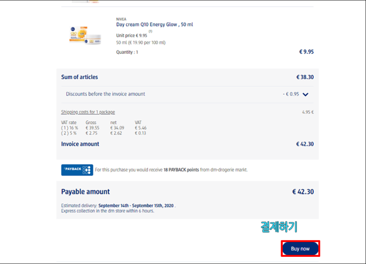The height and width of the screenshot is (264, 366).
Task: Click the PAYBACK logo icon
Action: point(77,170)
